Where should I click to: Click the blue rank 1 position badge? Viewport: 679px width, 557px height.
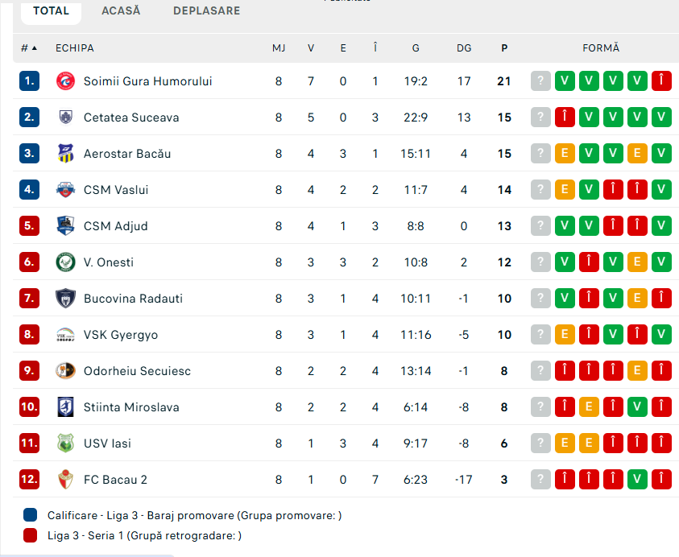pos(29,81)
